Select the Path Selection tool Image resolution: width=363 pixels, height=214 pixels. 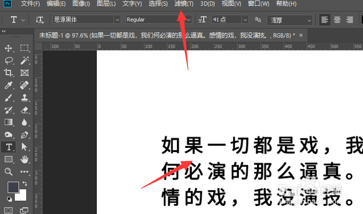coord(24,147)
